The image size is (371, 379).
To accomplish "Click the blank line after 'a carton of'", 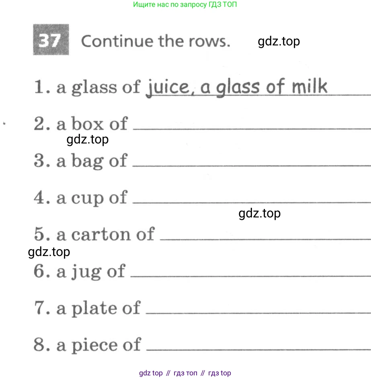I will coord(265,239).
